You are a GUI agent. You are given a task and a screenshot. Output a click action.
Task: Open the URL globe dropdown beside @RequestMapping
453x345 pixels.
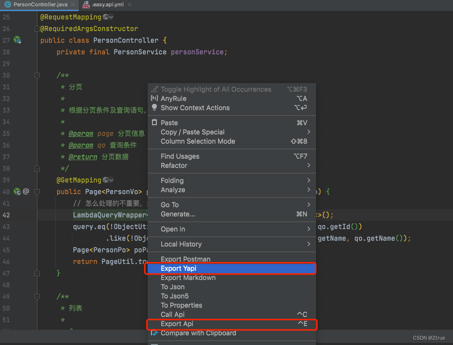point(108,17)
